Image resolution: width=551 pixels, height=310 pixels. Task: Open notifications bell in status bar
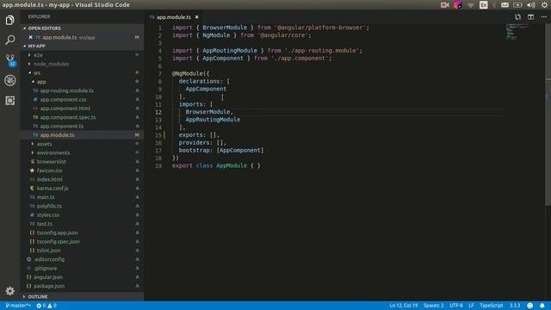(542, 306)
